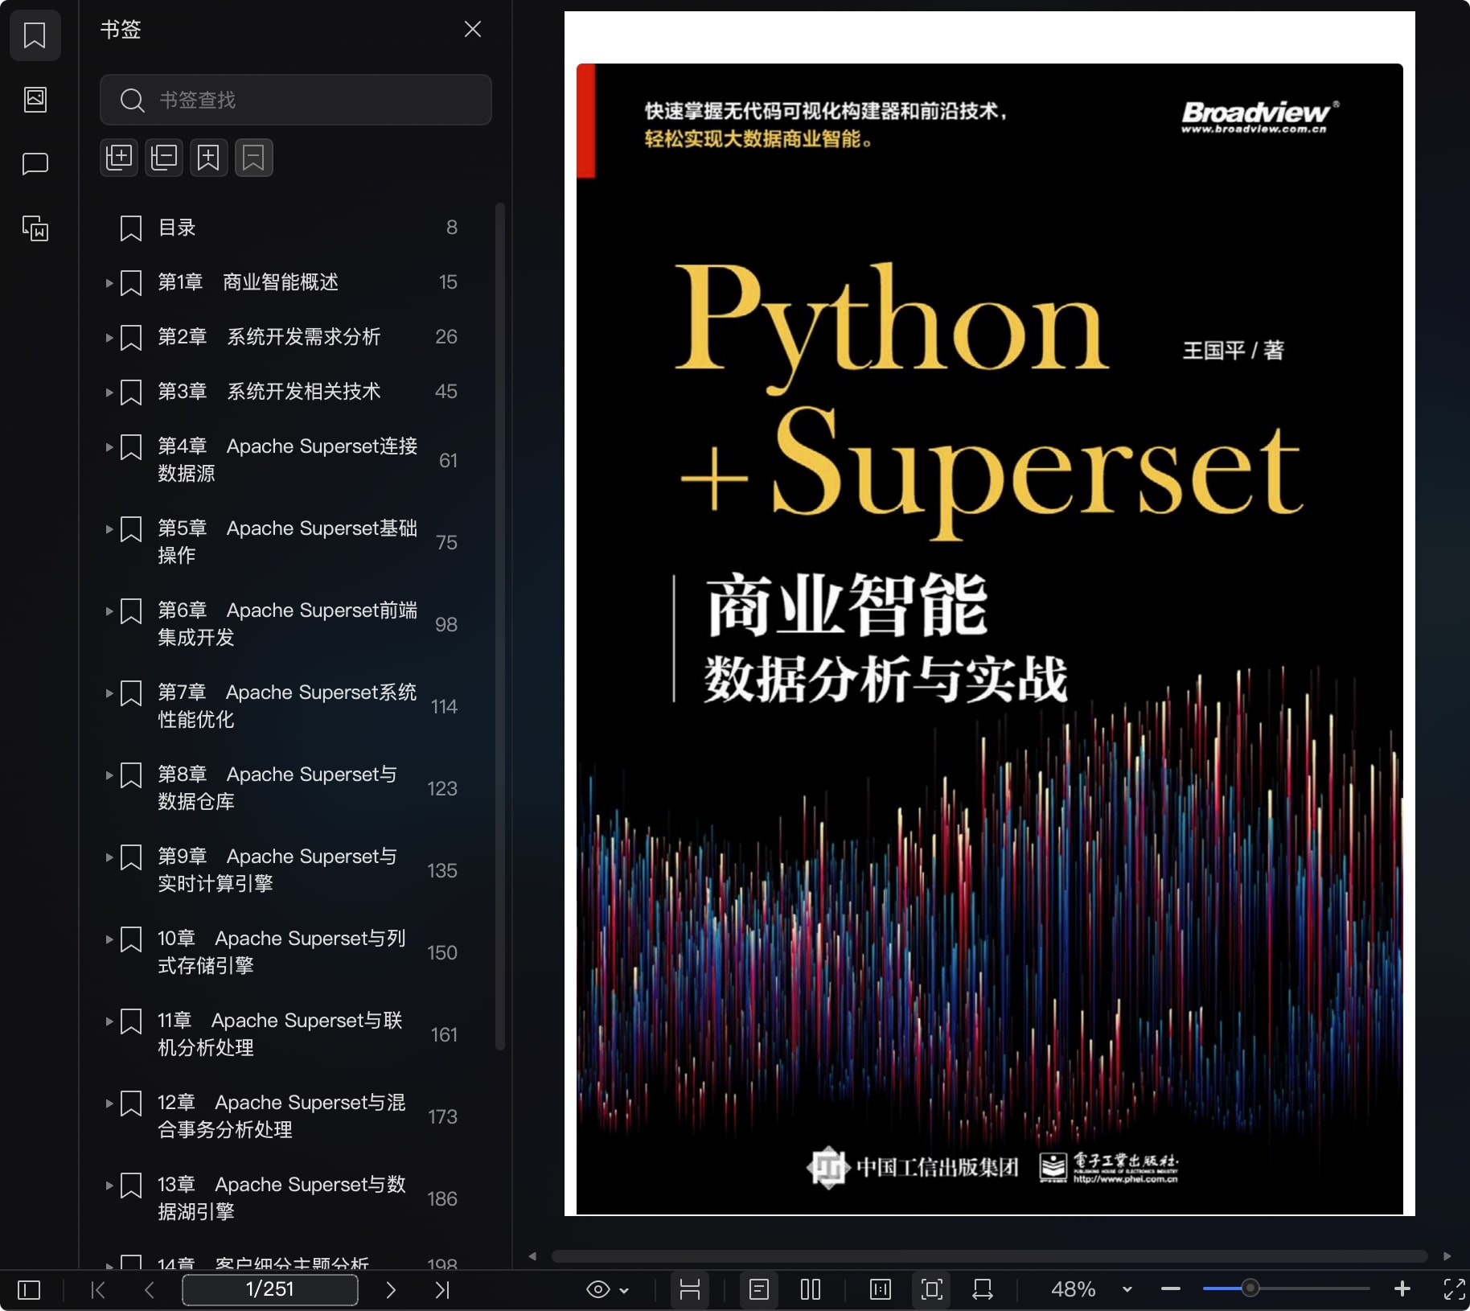Click the bookmark icon beside 目录
This screenshot has height=1311, width=1470.
131,228
